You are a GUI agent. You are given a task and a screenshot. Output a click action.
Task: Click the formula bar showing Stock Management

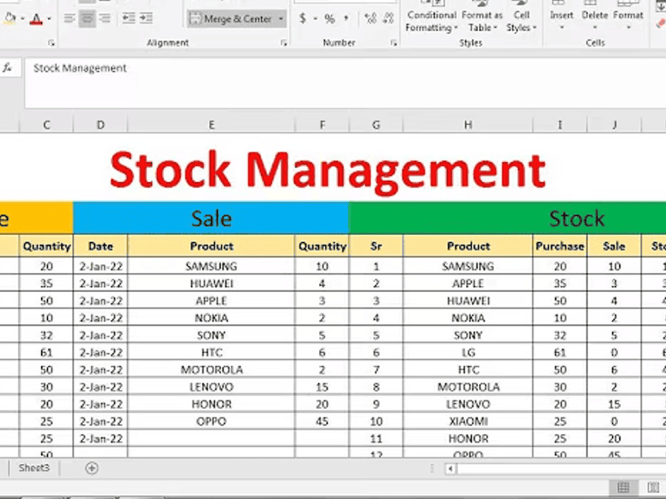coord(345,83)
